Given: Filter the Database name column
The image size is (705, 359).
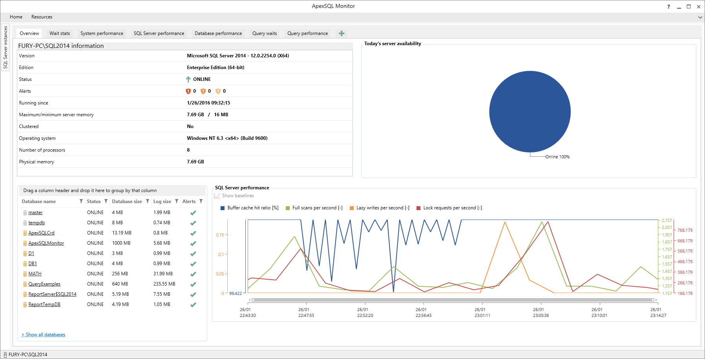Looking at the screenshot, I should (x=81, y=201).
